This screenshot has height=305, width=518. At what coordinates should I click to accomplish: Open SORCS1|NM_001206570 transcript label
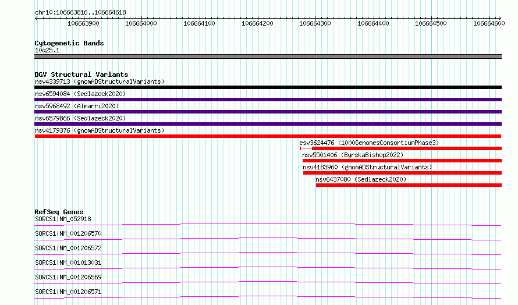click(x=68, y=233)
